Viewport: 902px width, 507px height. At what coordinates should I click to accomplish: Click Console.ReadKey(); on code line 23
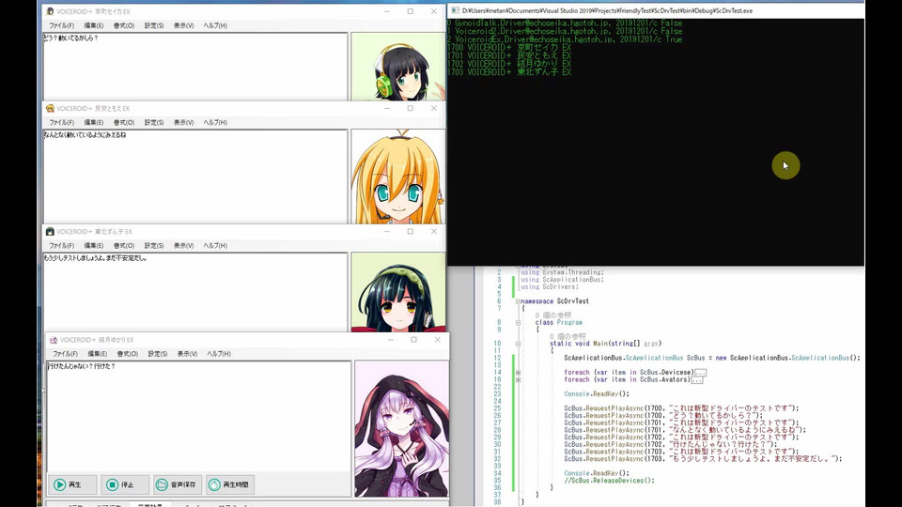[x=597, y=393]
